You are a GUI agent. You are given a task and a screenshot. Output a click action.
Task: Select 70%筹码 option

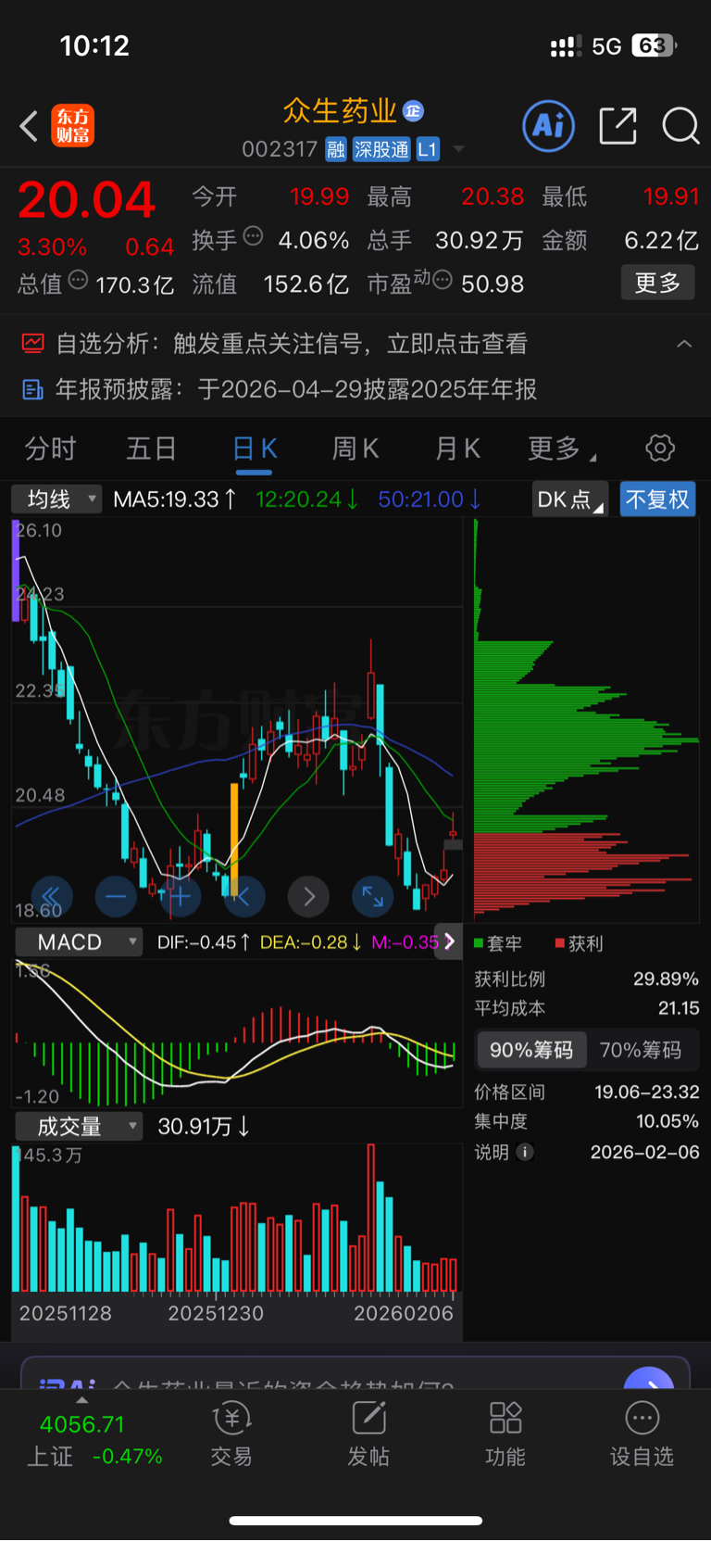point(641,1050)
